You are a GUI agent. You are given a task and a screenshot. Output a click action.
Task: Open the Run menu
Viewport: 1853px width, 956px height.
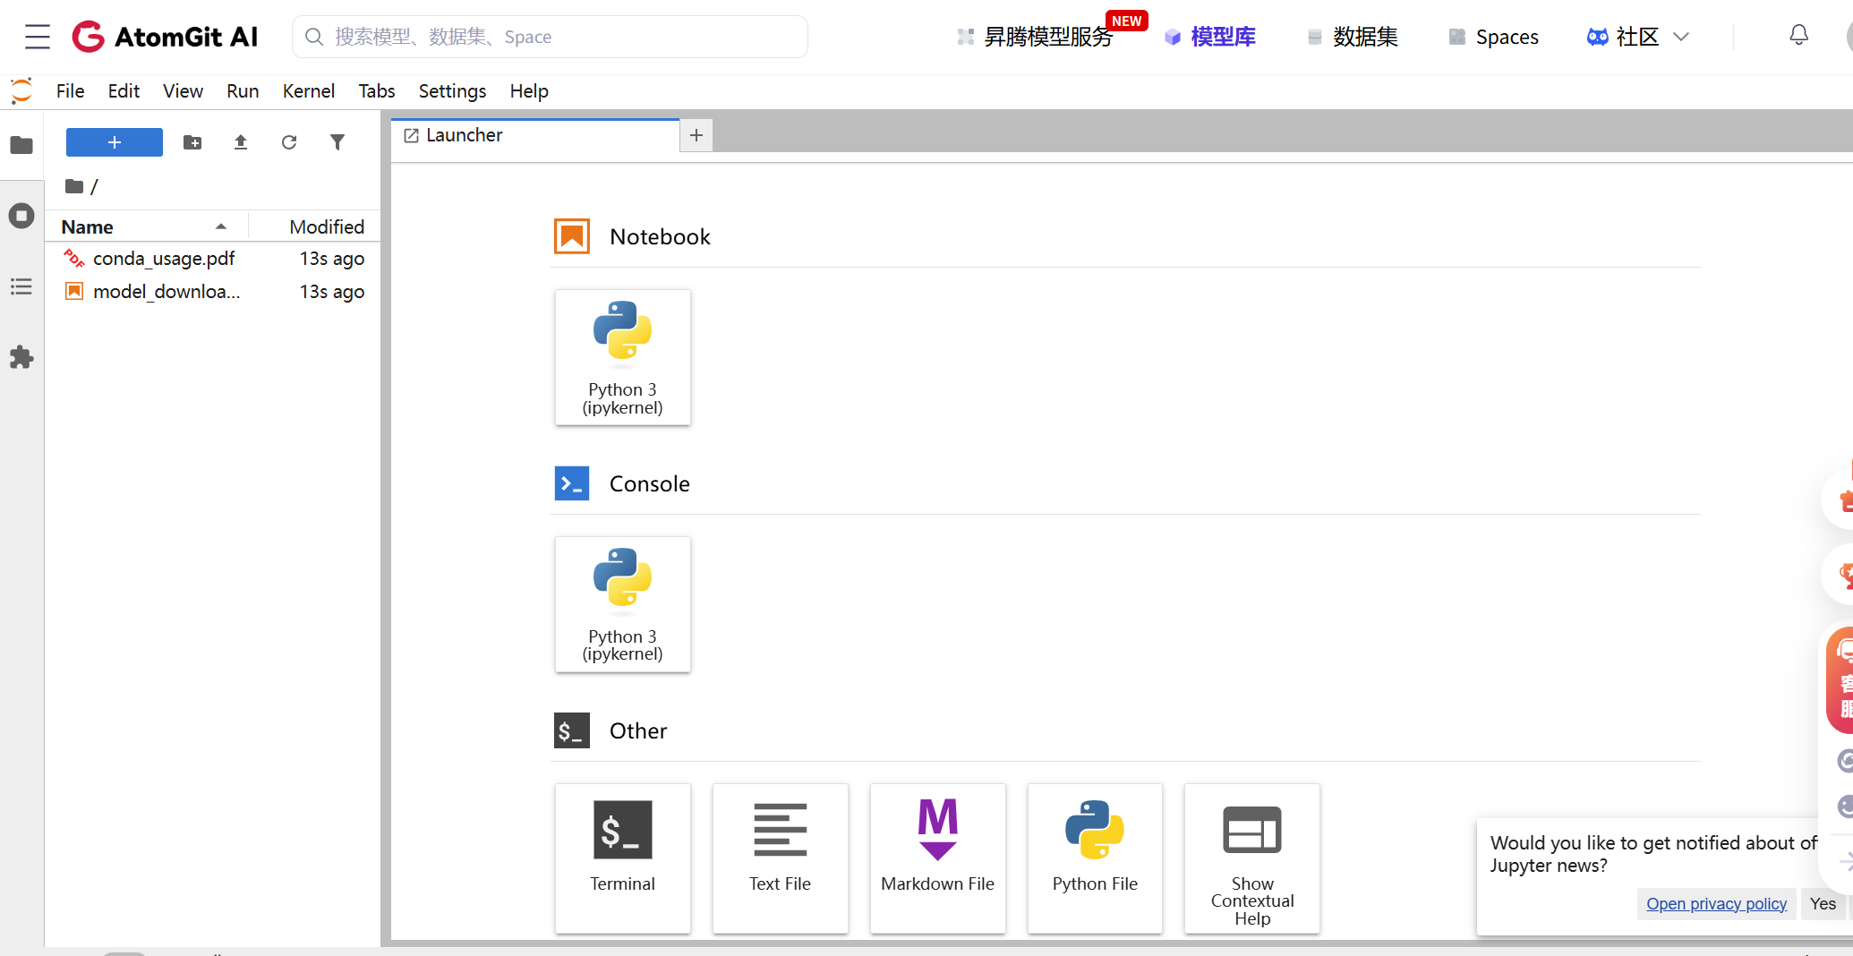pyautogui.click(x=243, y=91)
